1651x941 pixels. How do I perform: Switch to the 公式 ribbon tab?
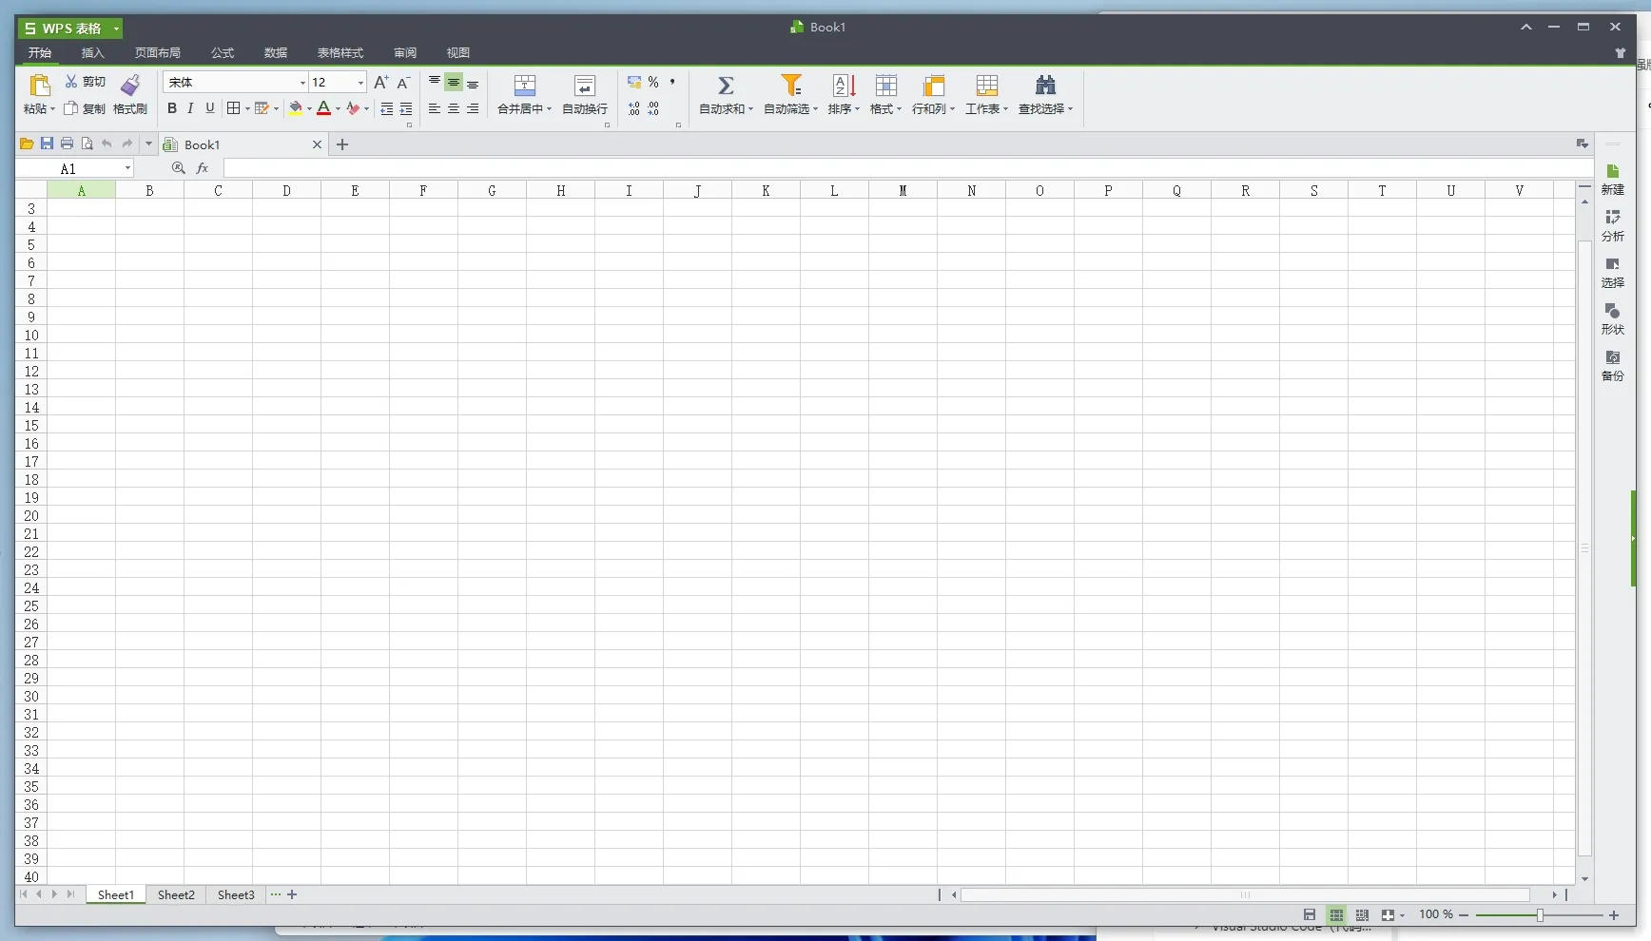(223, 53)
